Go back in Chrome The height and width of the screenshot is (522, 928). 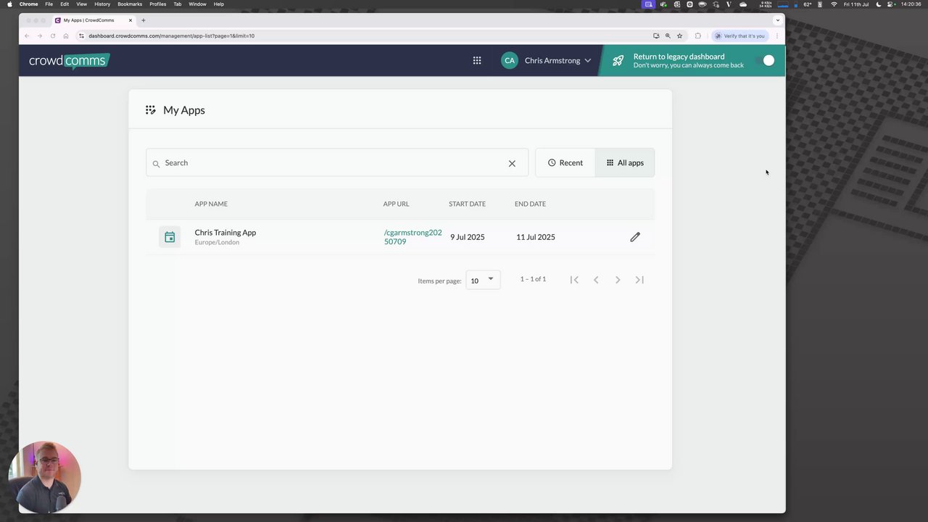point(27,36)
